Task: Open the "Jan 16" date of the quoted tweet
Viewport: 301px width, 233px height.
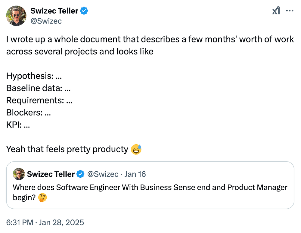Action: click(135, 174)
